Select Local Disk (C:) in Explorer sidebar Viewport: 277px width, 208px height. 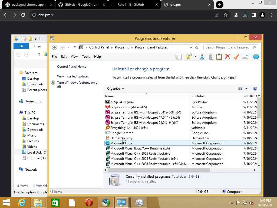tap(37, 152)
